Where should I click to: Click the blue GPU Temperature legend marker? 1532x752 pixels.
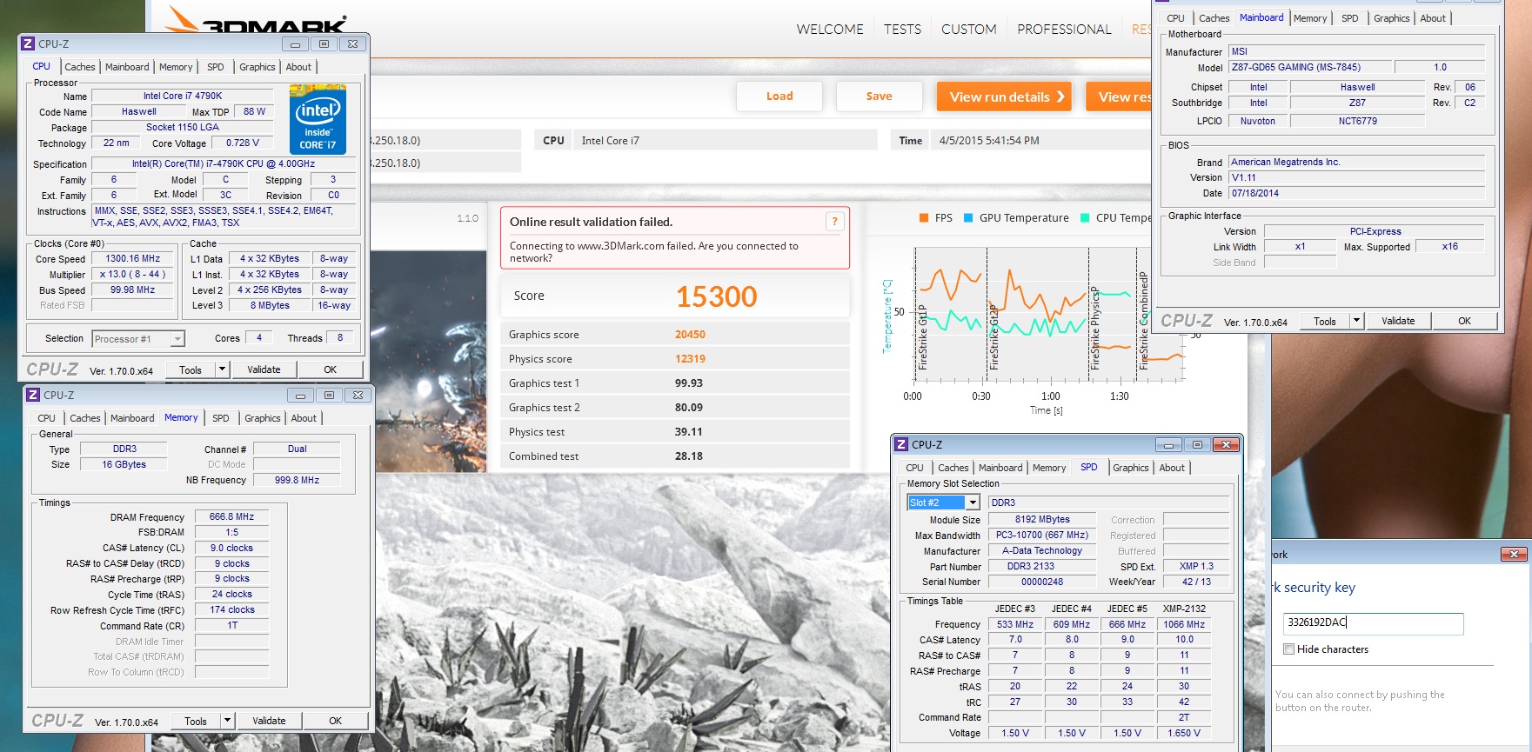tap(968, 218)
